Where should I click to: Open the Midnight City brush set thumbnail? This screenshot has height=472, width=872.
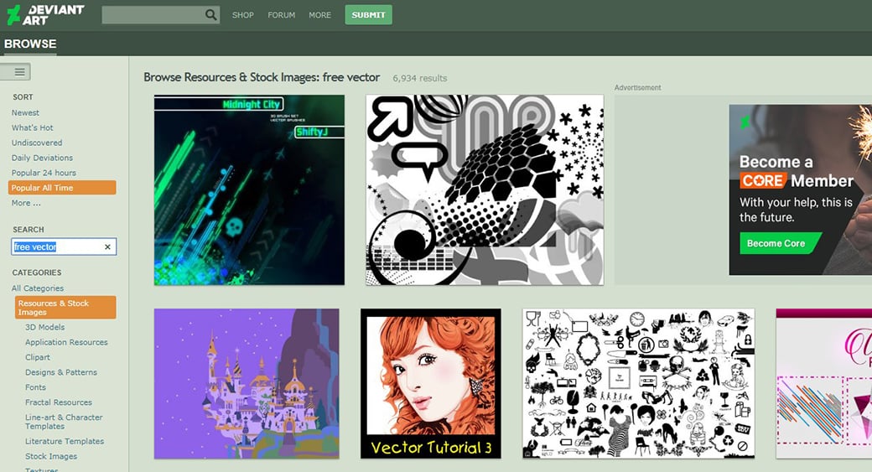click(249, 189)
